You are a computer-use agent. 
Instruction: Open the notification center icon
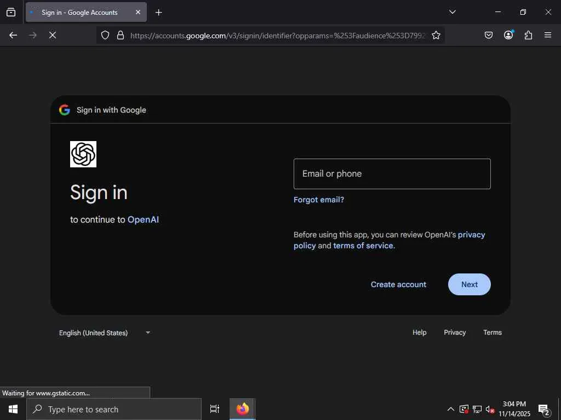tap(544, 410)
